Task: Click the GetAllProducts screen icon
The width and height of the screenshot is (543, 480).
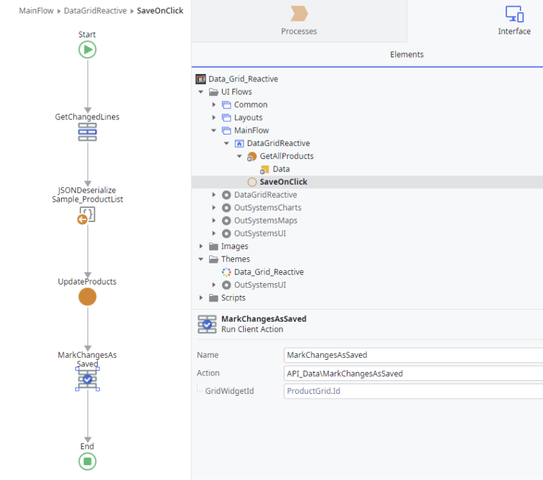Action: [252, 155]
